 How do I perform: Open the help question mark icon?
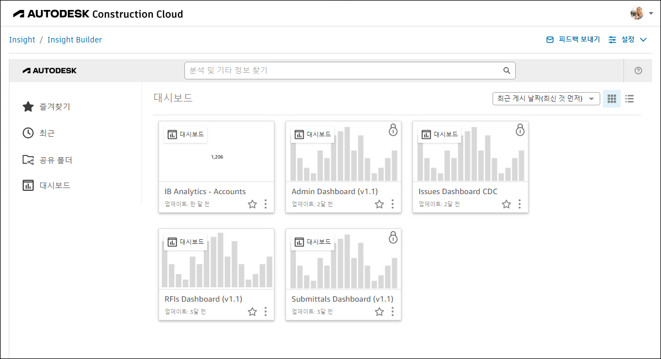click(x=638, y=71)
